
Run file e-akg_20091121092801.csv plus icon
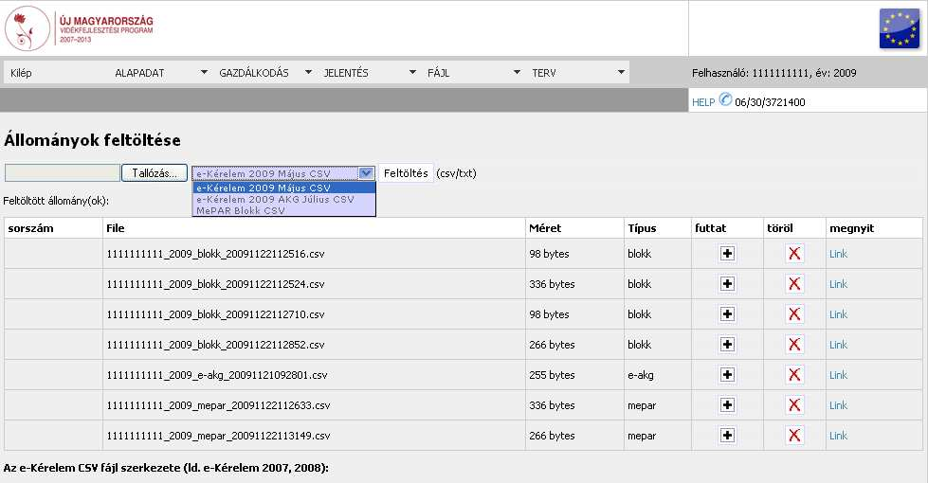pos(727,375)
